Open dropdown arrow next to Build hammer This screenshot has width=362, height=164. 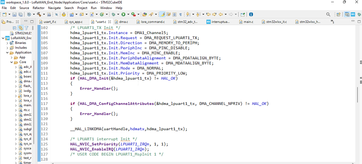[43, 15]
